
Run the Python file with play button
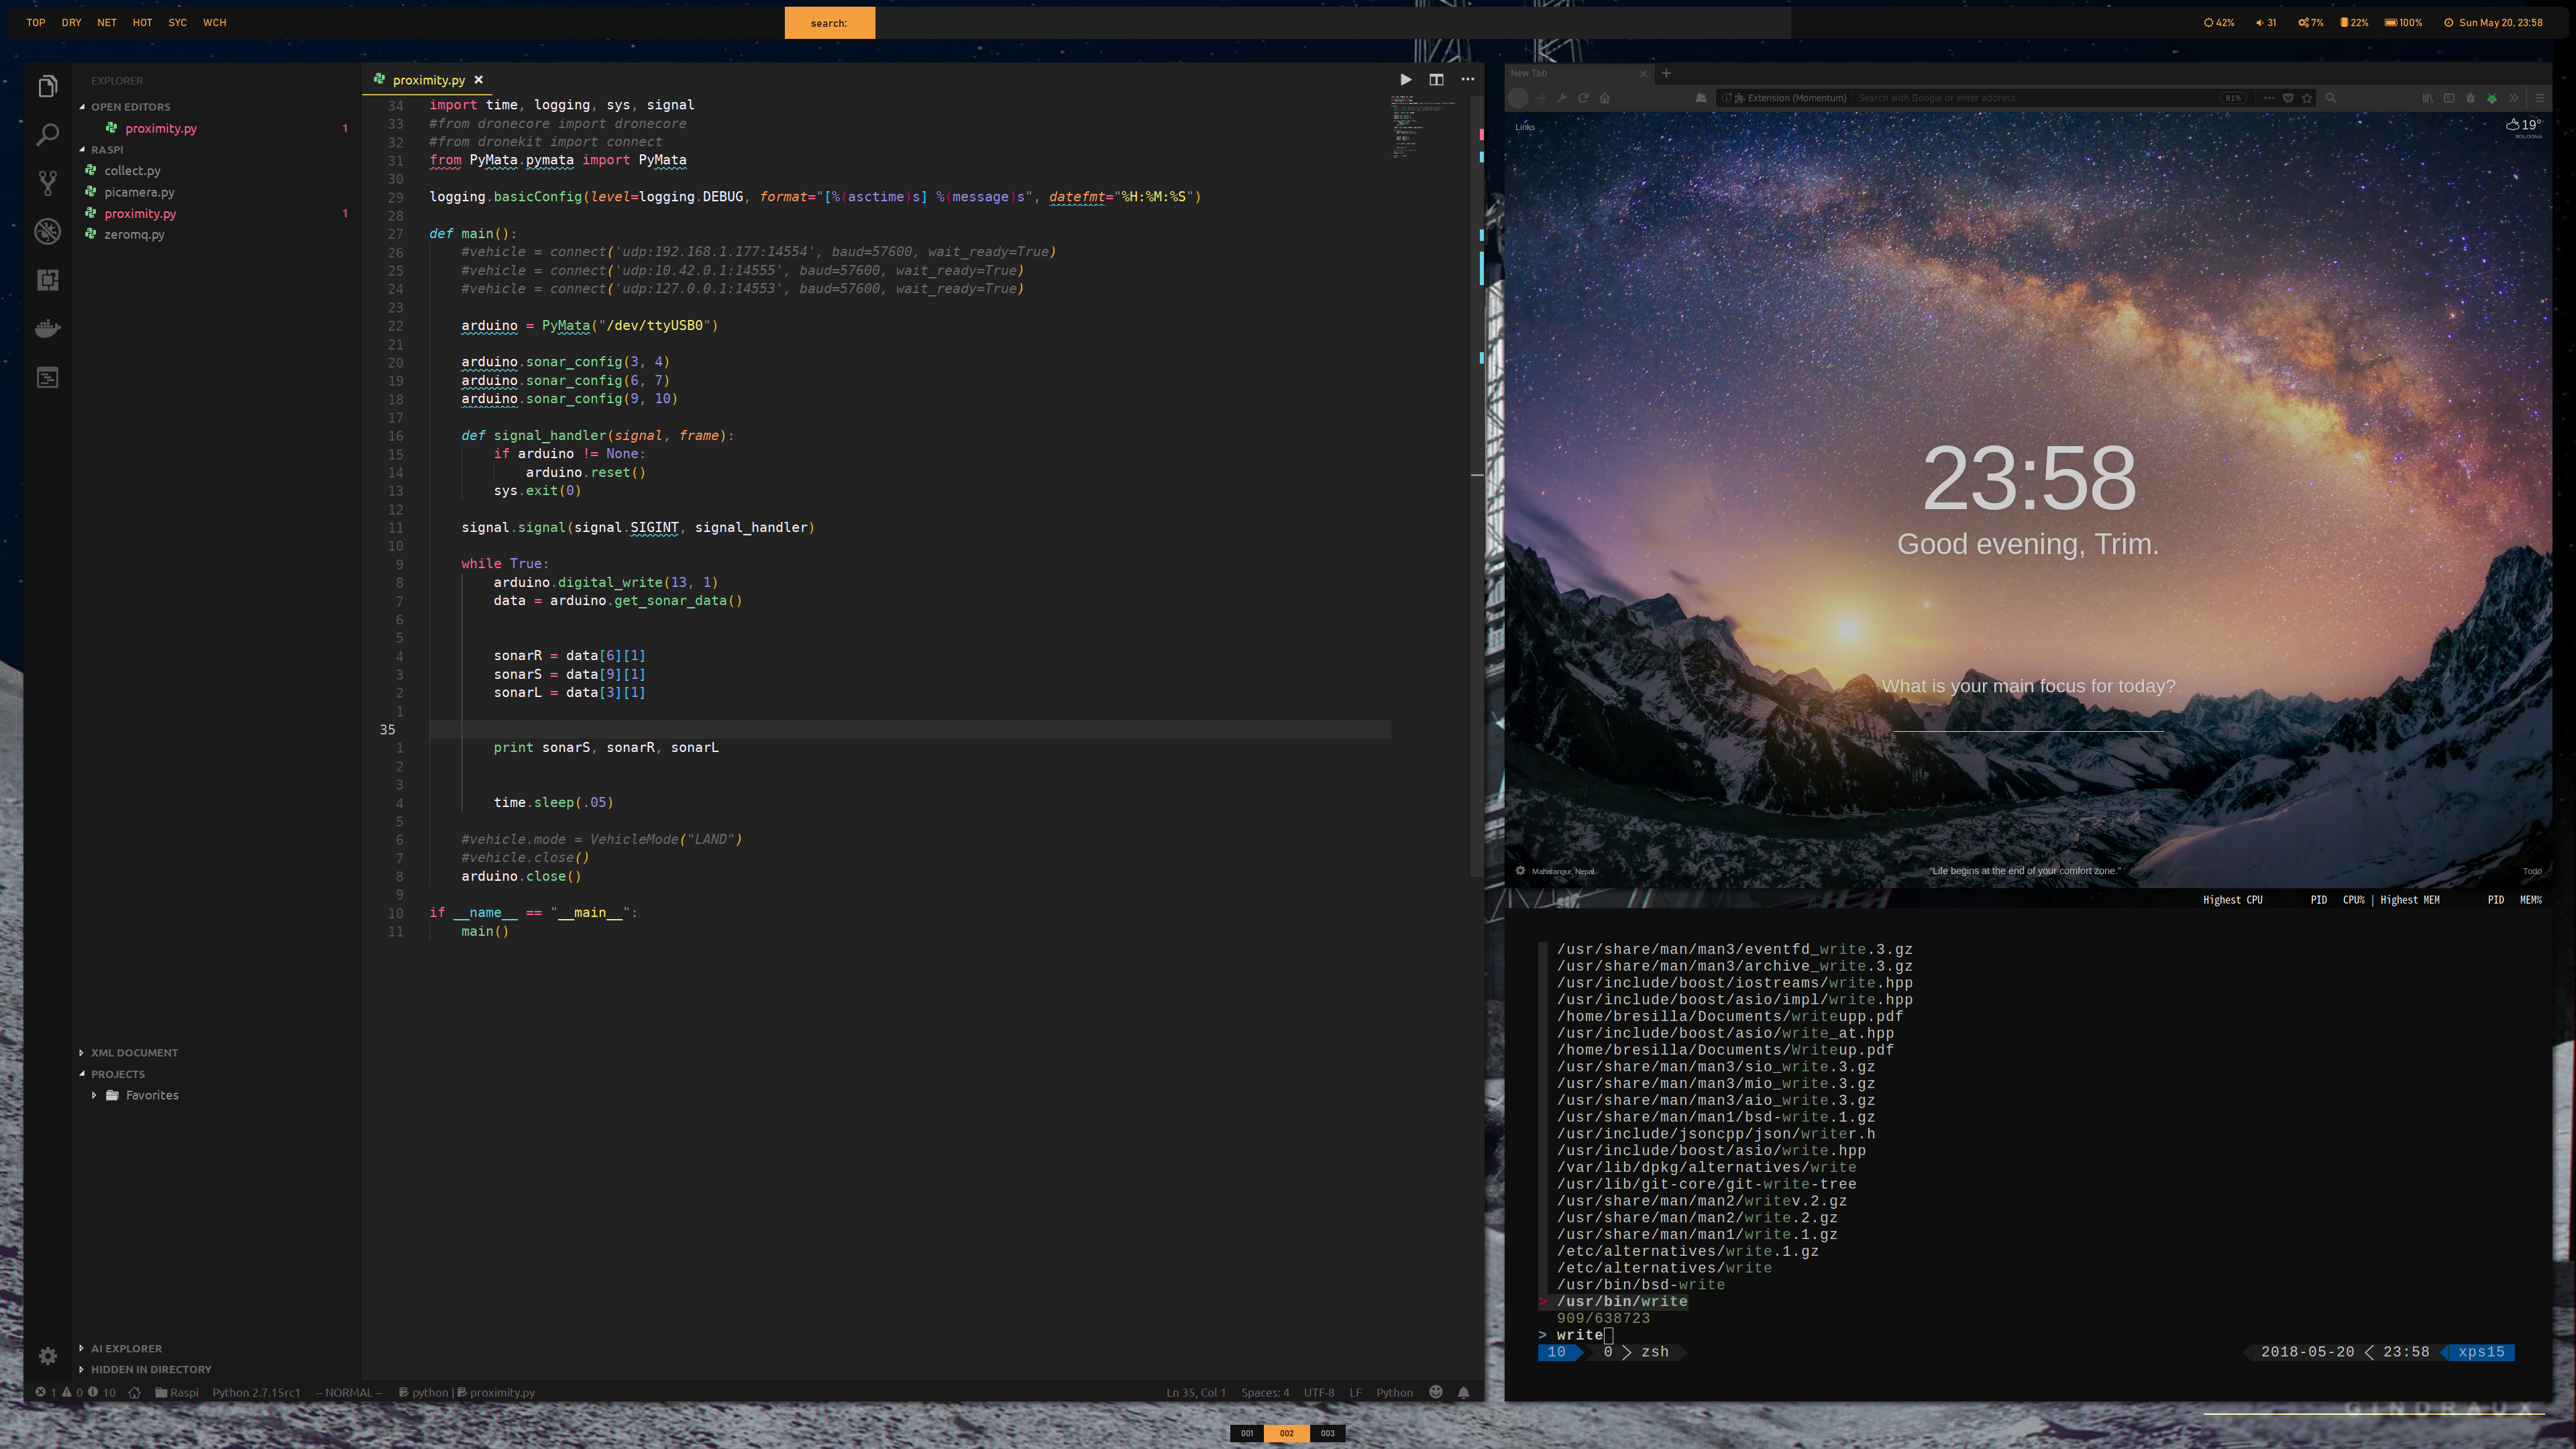coord(1406,80)
